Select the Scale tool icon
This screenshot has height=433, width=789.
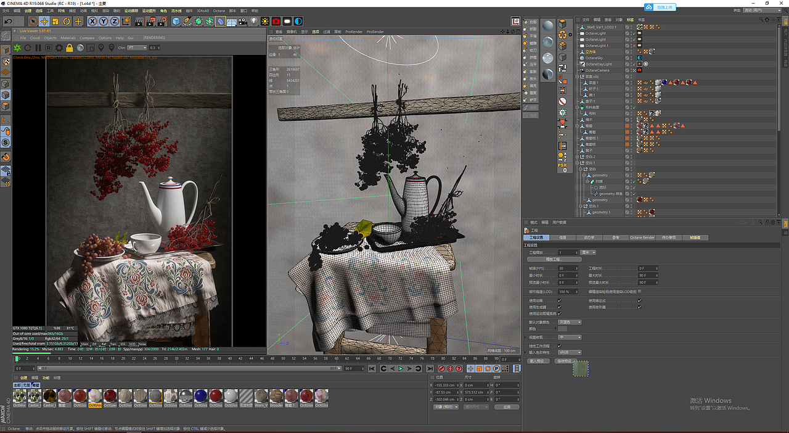pyautogui.click(x=55, y=22)
